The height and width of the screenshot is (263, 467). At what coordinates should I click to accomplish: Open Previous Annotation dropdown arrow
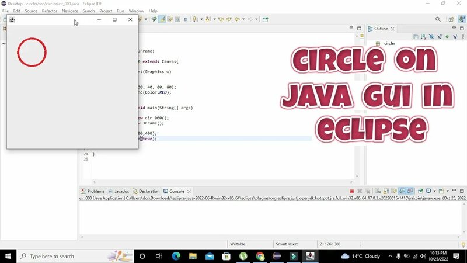click(214, 19)
